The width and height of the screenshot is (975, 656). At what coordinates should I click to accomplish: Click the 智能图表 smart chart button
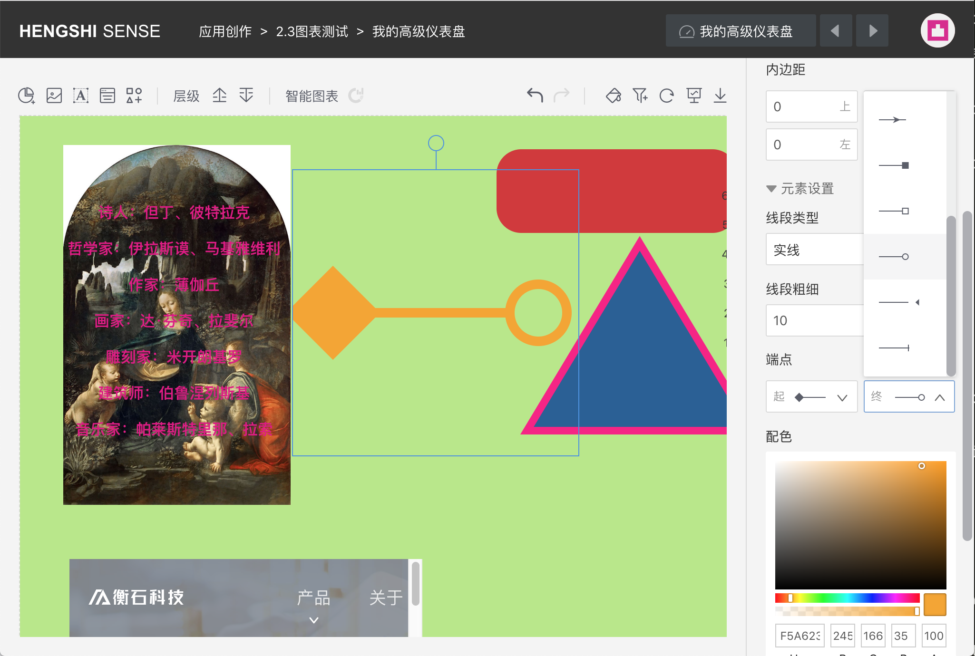[x=312, y=96]
